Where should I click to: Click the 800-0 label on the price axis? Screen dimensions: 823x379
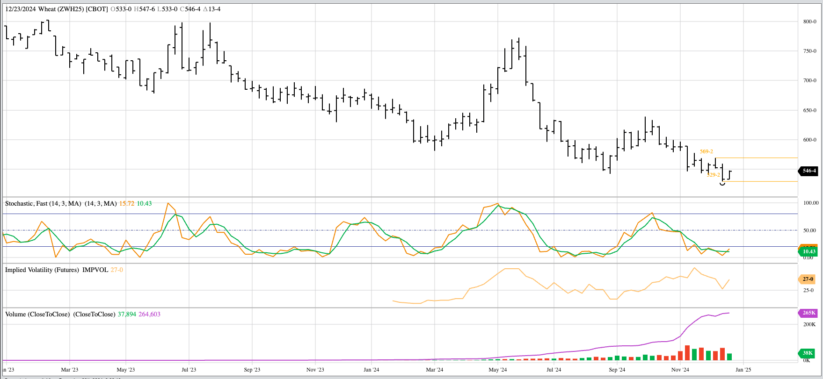coord(809,21)
